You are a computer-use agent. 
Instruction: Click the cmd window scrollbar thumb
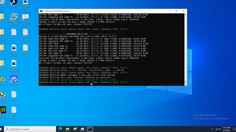(x=186, y=82)
